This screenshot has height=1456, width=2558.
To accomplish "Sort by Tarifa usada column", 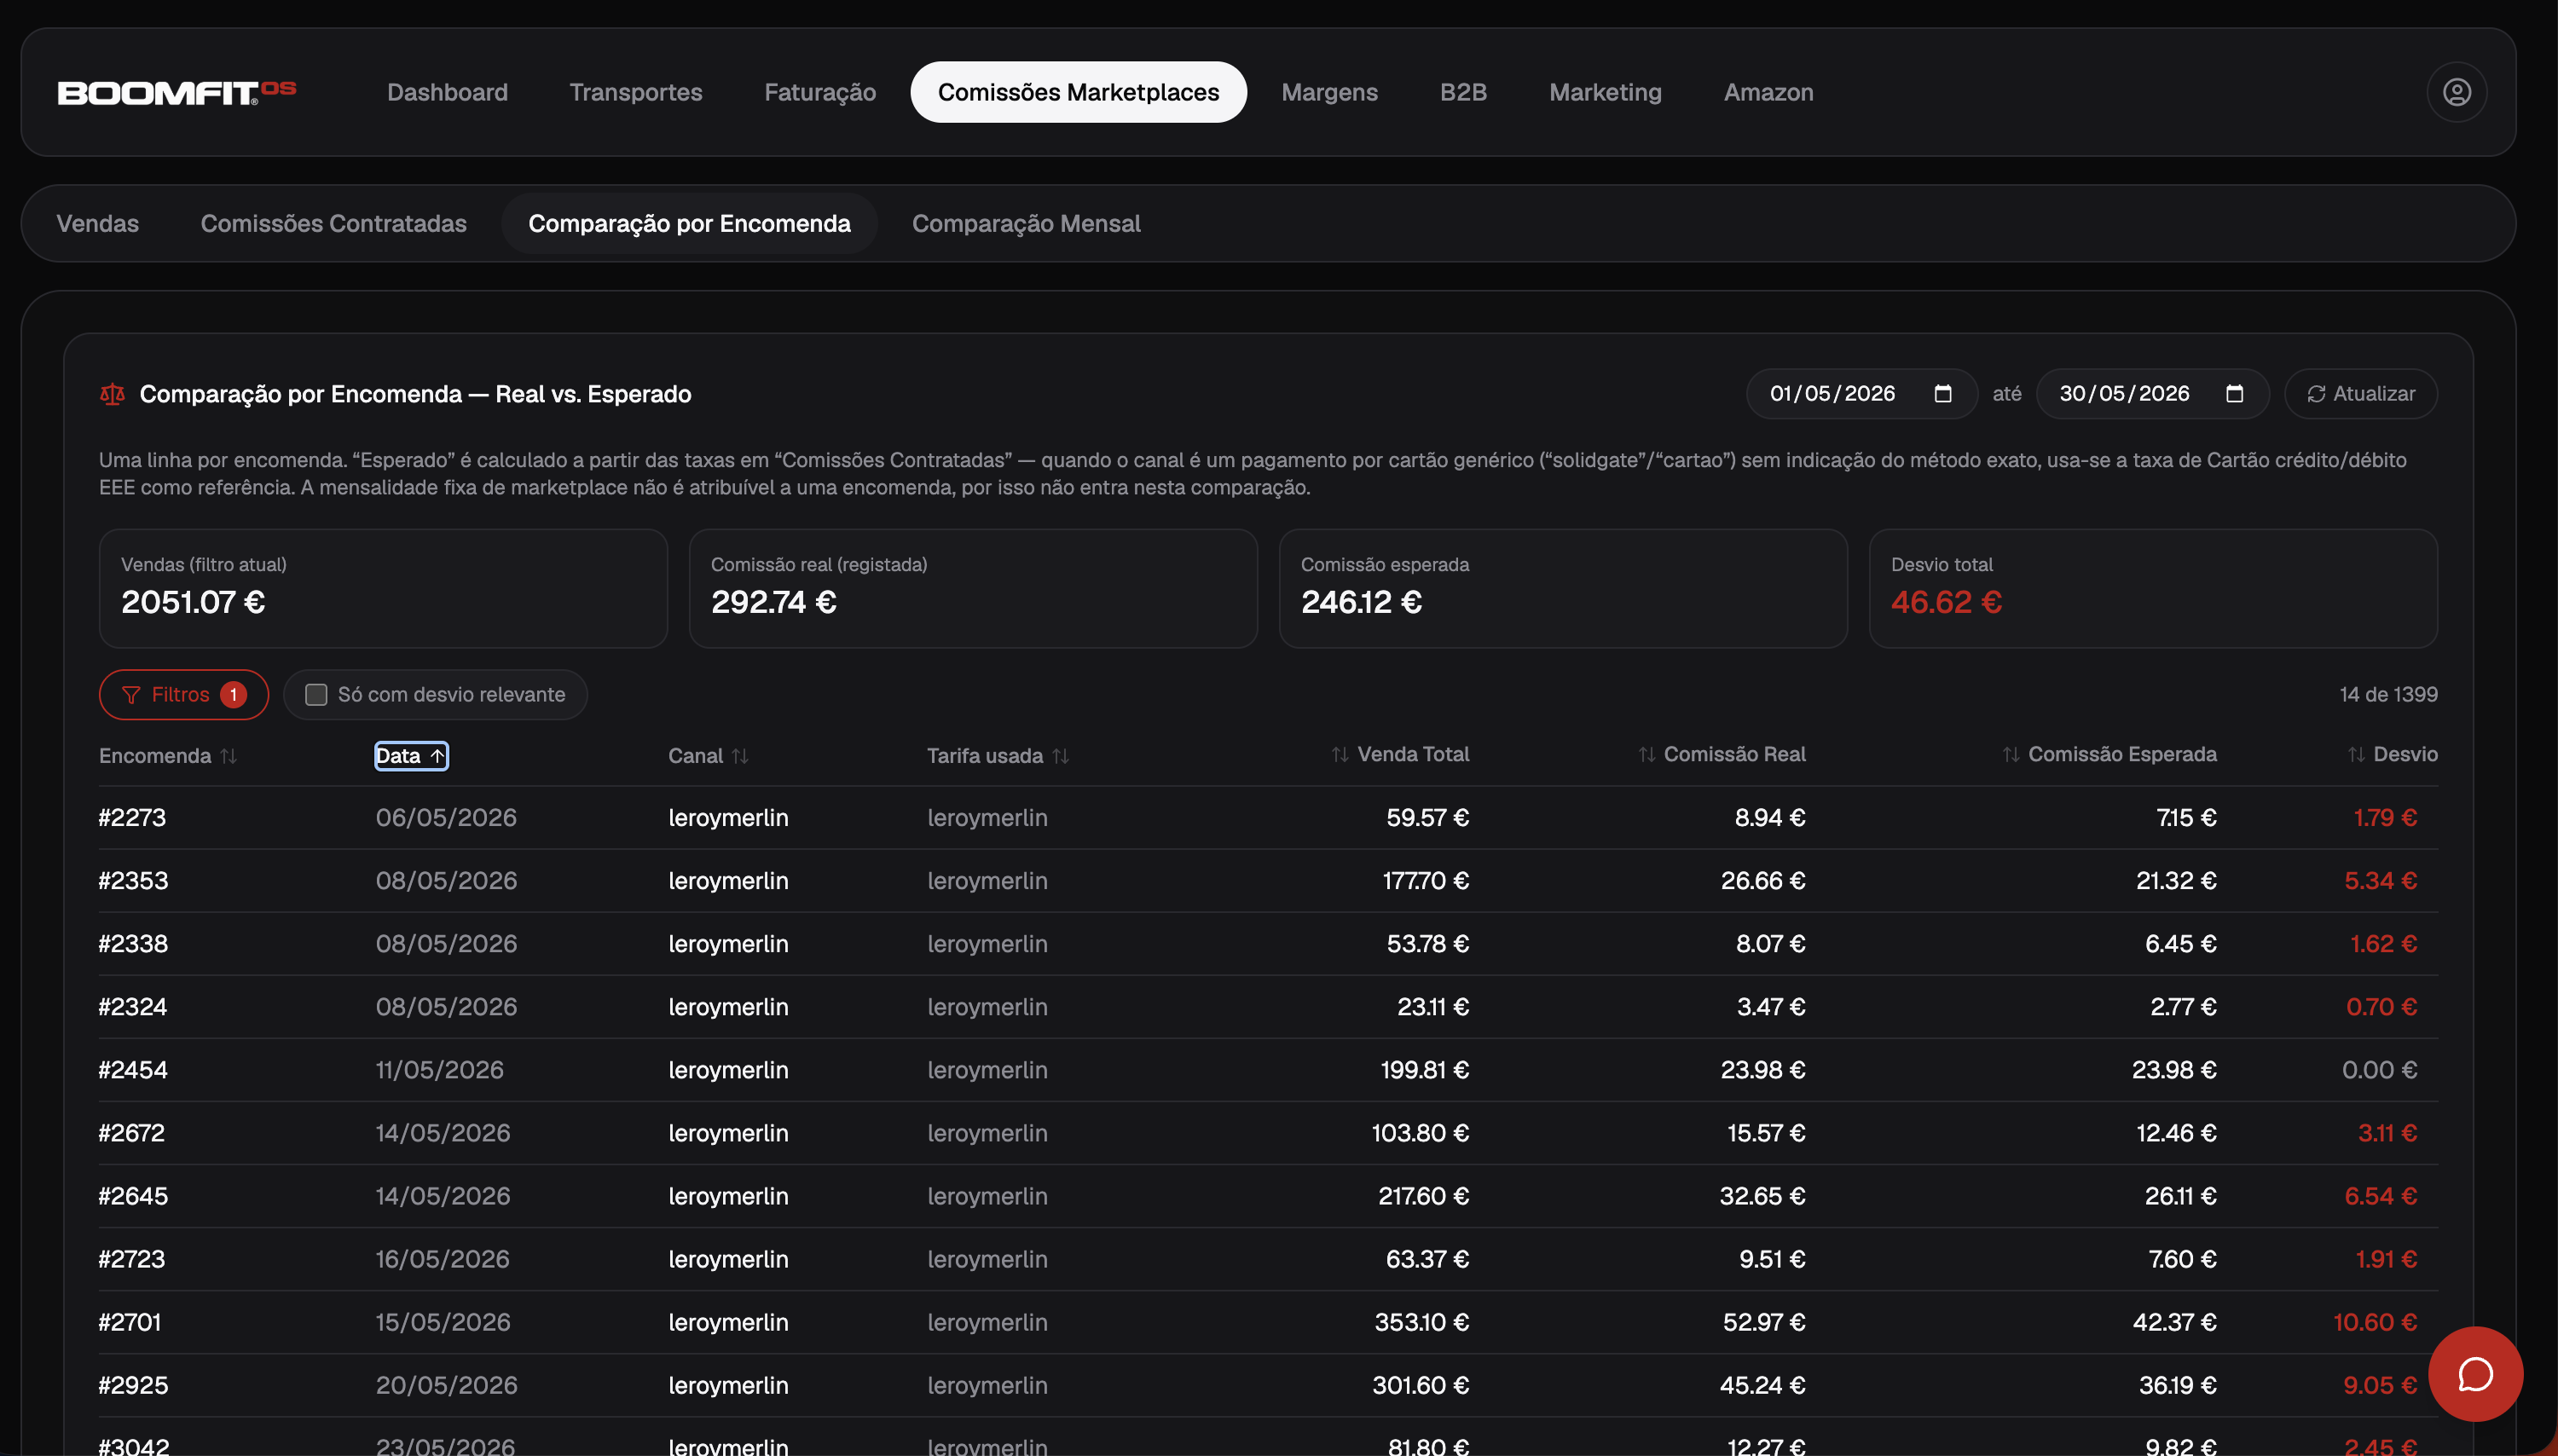I will click(x=997, y=756).
